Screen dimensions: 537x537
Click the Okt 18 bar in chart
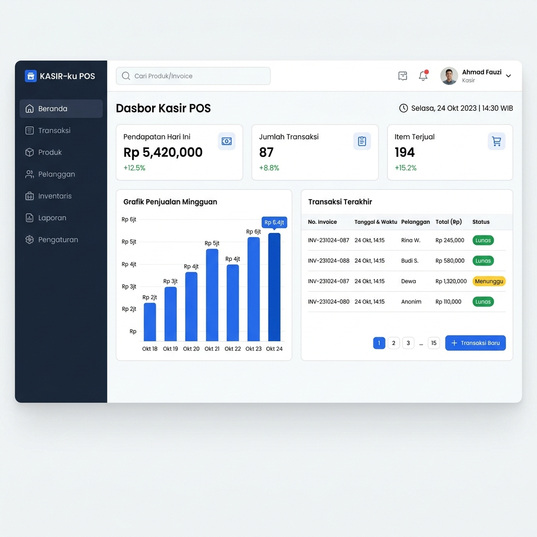[149, 322]
